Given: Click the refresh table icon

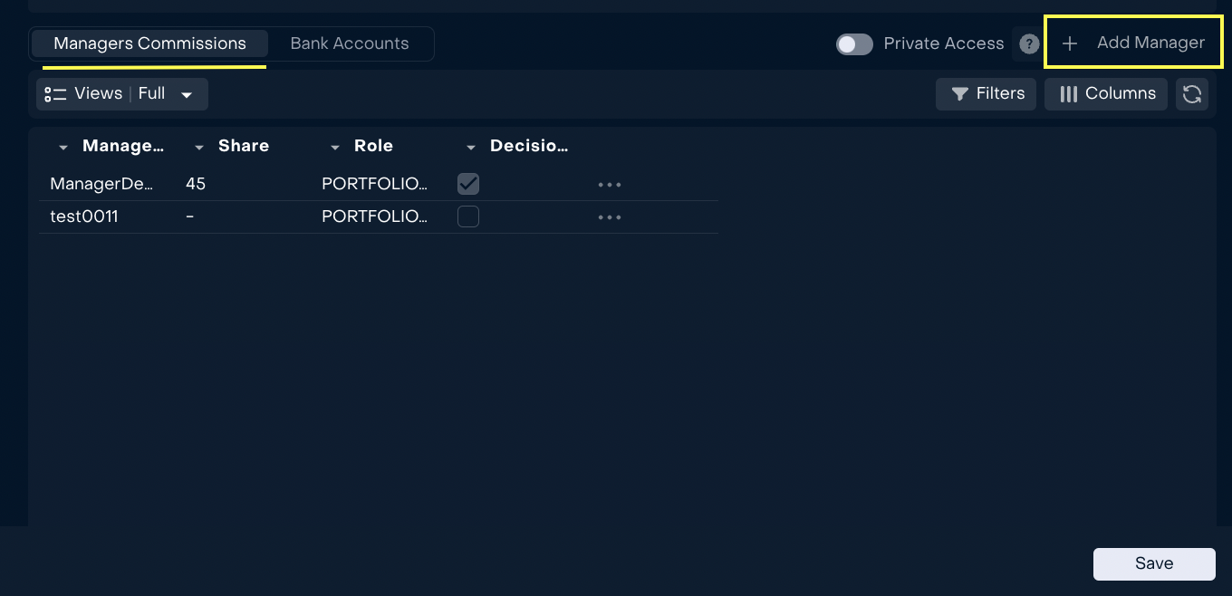Looking at the screenshot, I should click(1192, 94).
